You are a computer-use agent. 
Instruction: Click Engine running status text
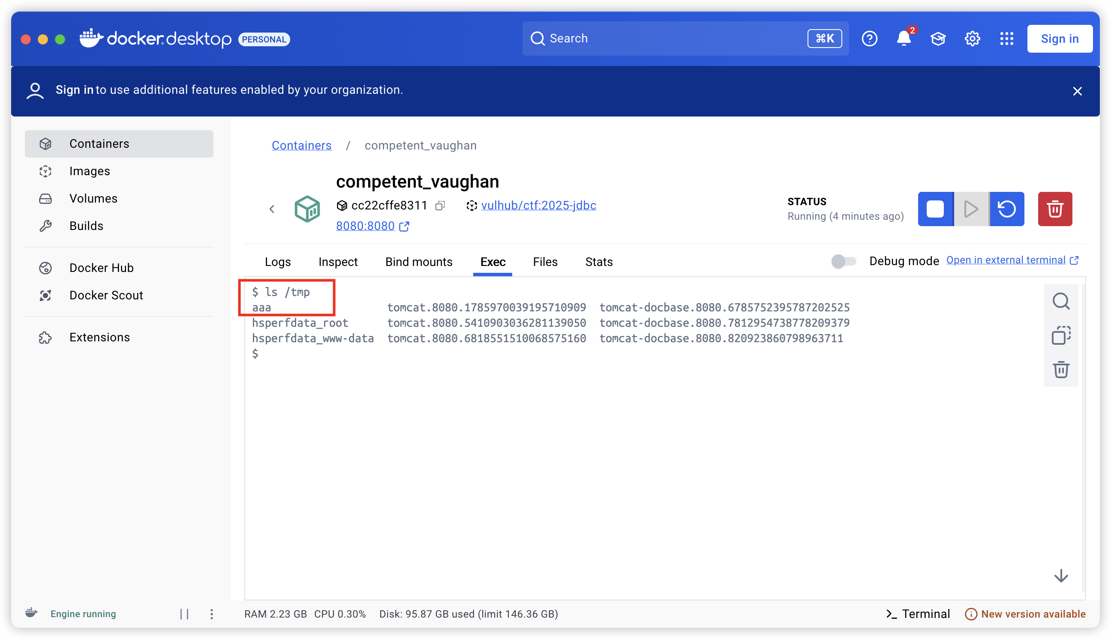coord(83,614)
